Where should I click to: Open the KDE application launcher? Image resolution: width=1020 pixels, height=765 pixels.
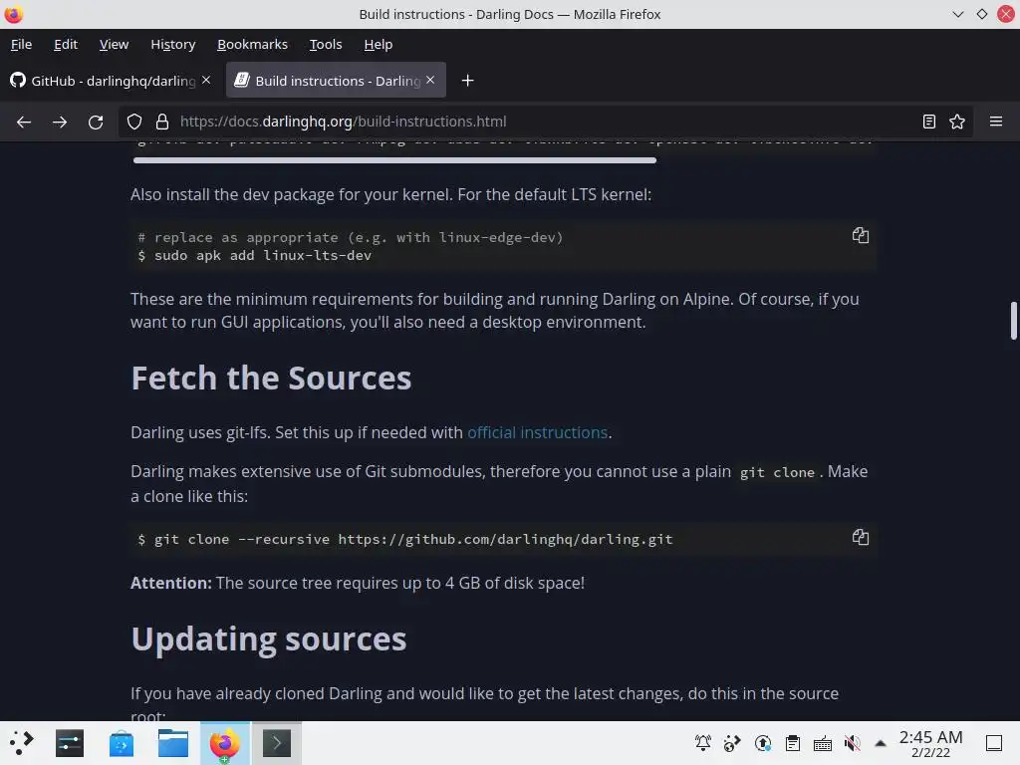point(22,743)
